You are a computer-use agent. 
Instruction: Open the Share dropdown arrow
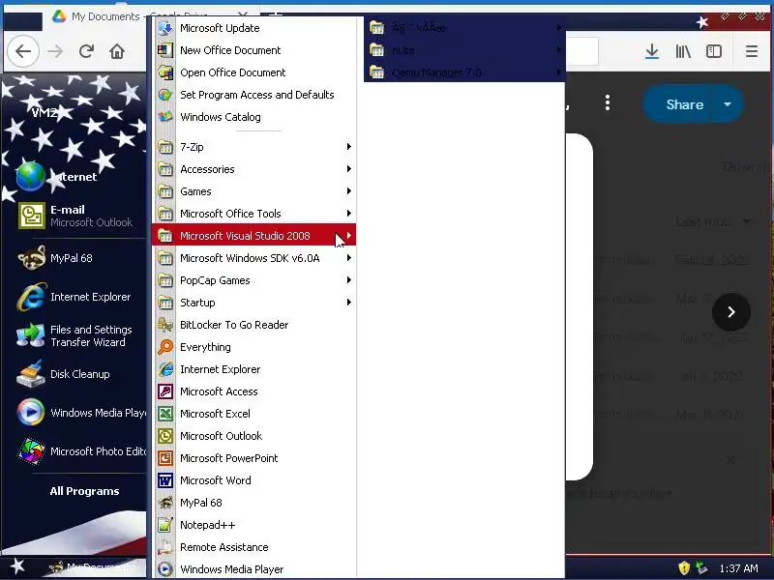click(728, 104)
